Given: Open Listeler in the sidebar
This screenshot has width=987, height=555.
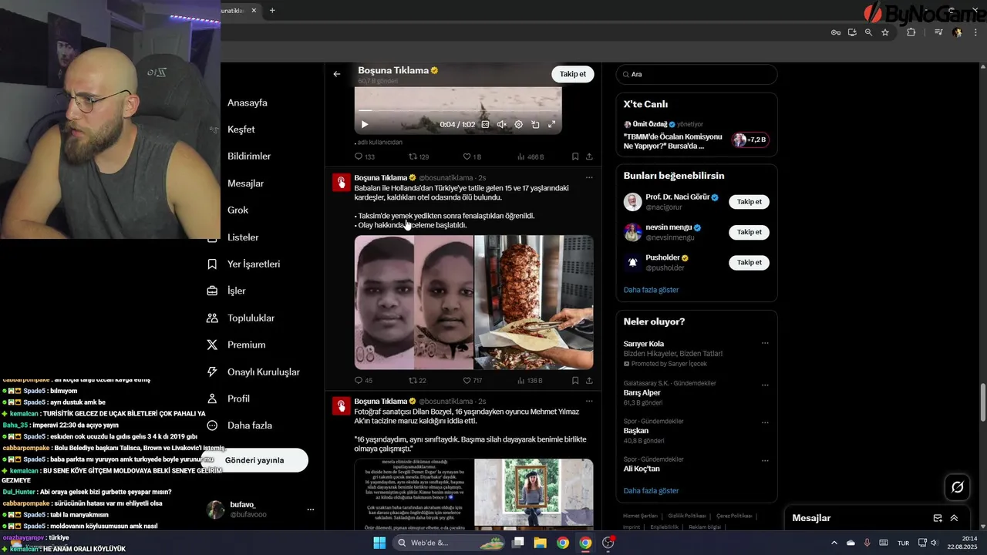Looking at the screenshot, I should [243, 237].
